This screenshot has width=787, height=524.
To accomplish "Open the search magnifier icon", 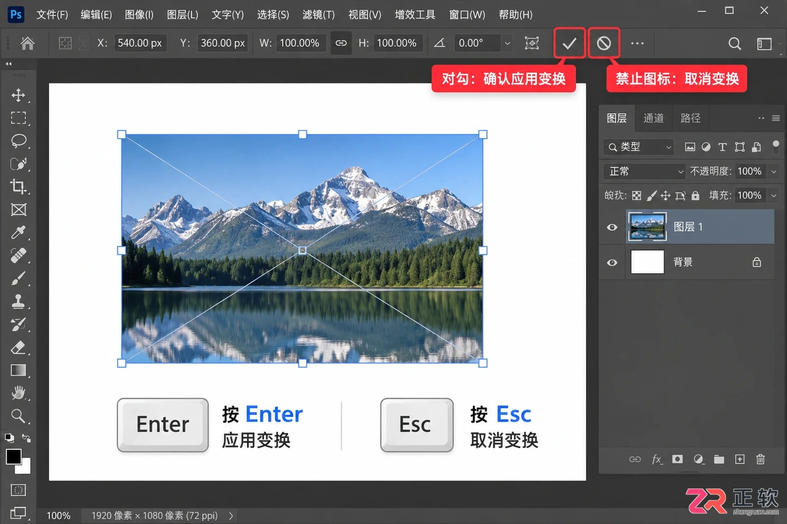I will pos(735,44).
